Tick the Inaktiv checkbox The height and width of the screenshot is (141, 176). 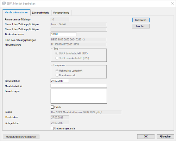[x=52, y=107]
